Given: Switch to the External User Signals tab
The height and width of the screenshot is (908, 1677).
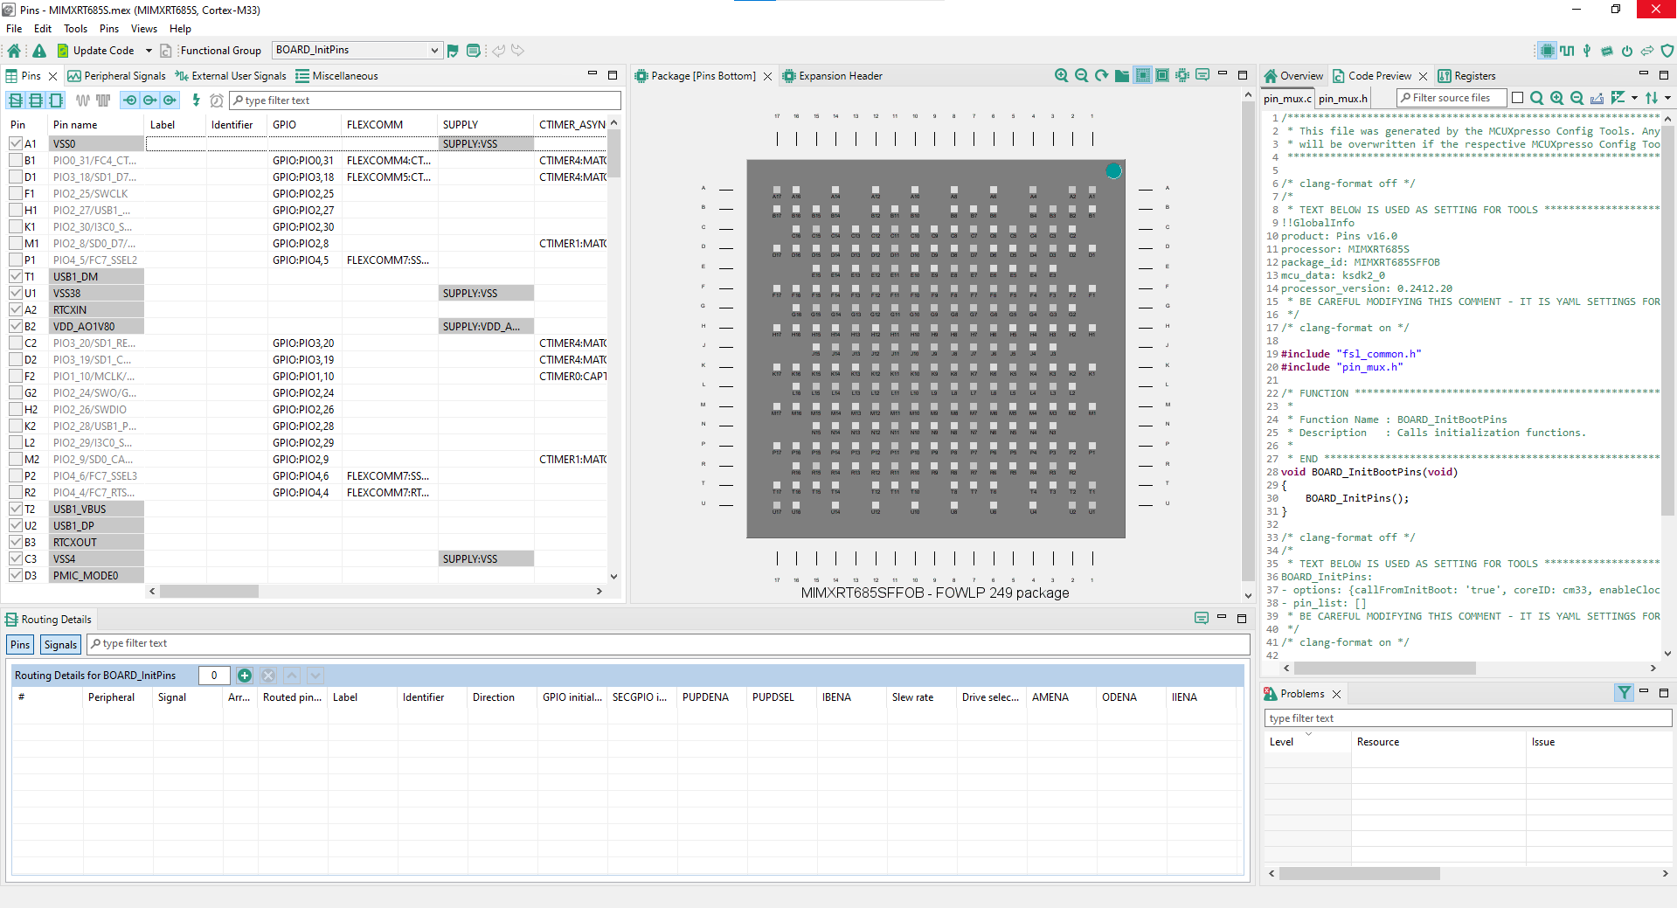Looking at the screenshot, I should (x=231, y=76).
